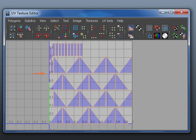
Task: Click the PSD network update icon
Action: click(x=183, y=28)
